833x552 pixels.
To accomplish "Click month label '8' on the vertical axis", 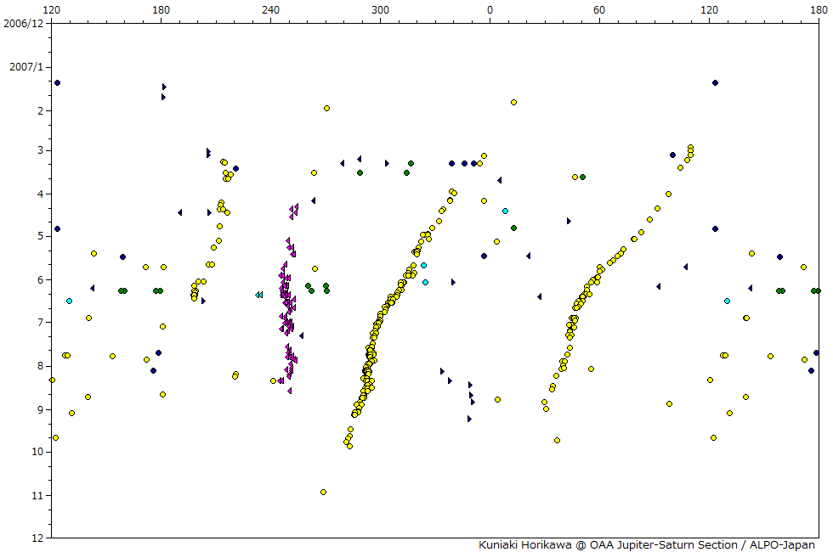I will 40,366.
